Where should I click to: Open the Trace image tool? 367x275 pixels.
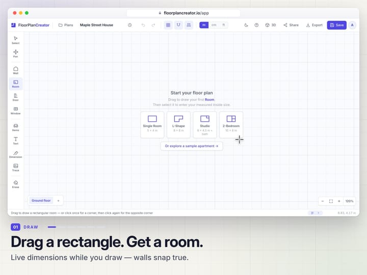click(16, 168)
